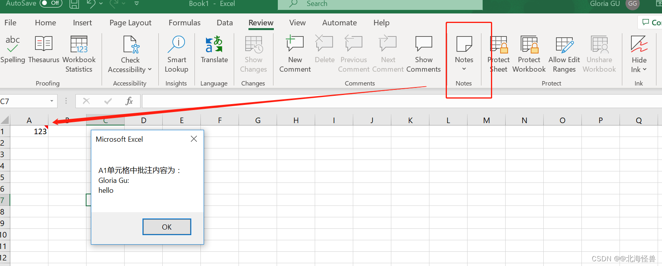The height and width of the screenshot is (266, 662).
Task: Open Allow Edit Ranges
Action: [564, 54]
